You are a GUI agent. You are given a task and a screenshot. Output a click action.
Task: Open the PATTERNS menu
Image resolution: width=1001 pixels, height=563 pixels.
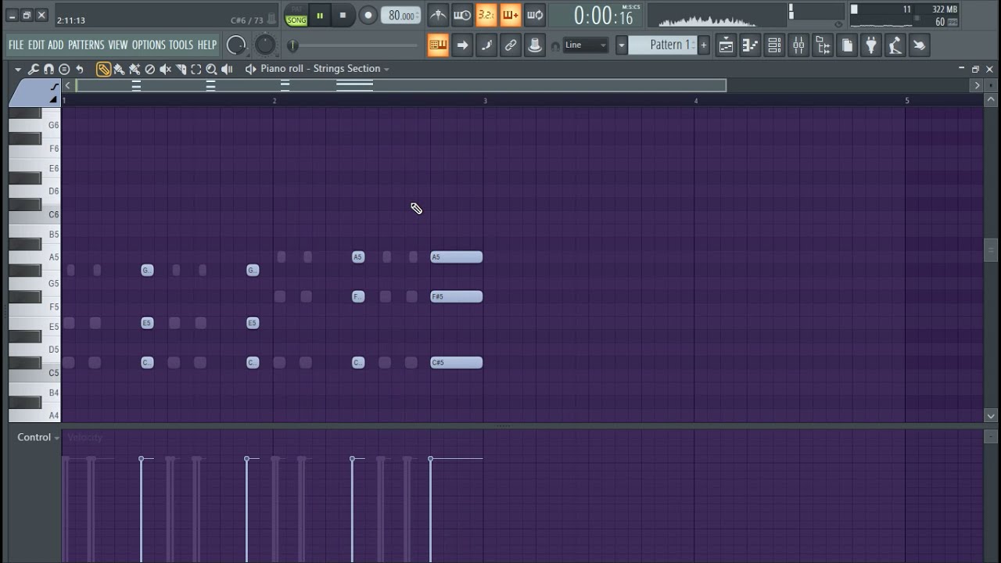[86, 45]
